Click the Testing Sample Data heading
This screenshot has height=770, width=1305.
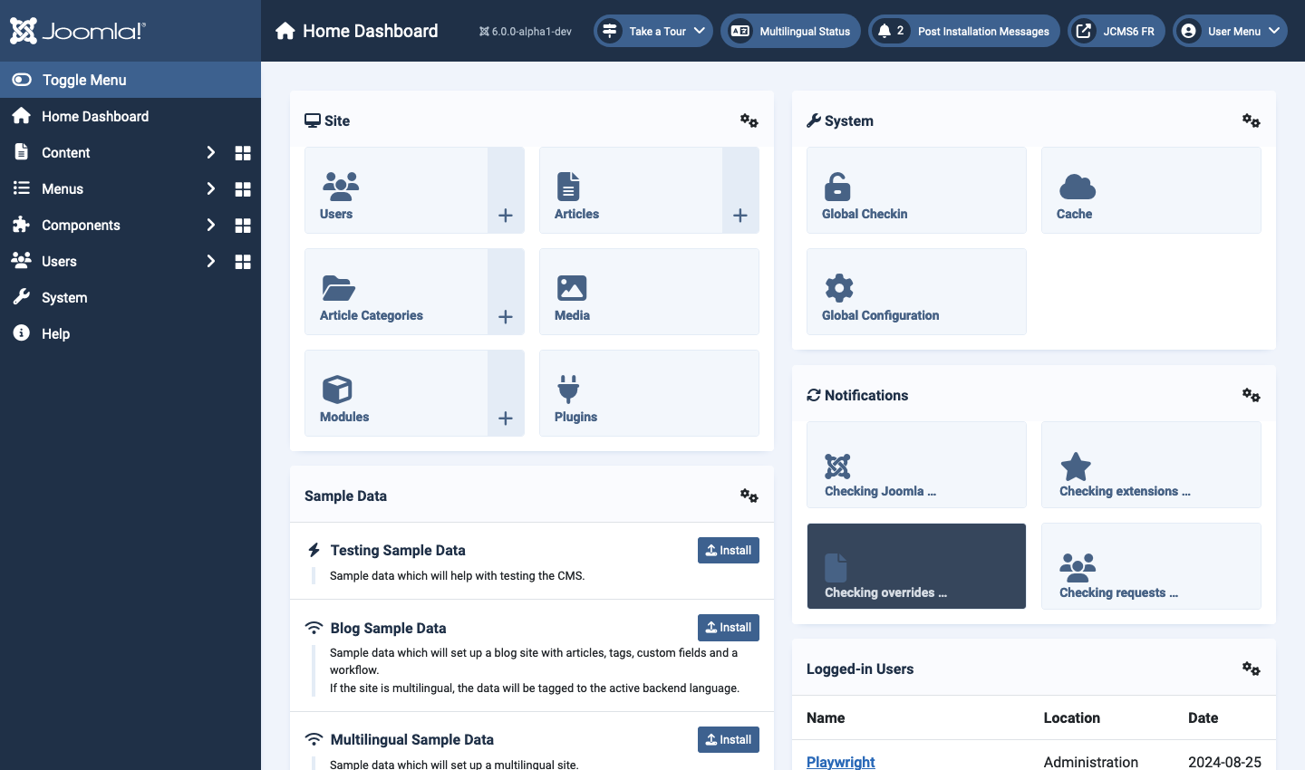(398, 550)
